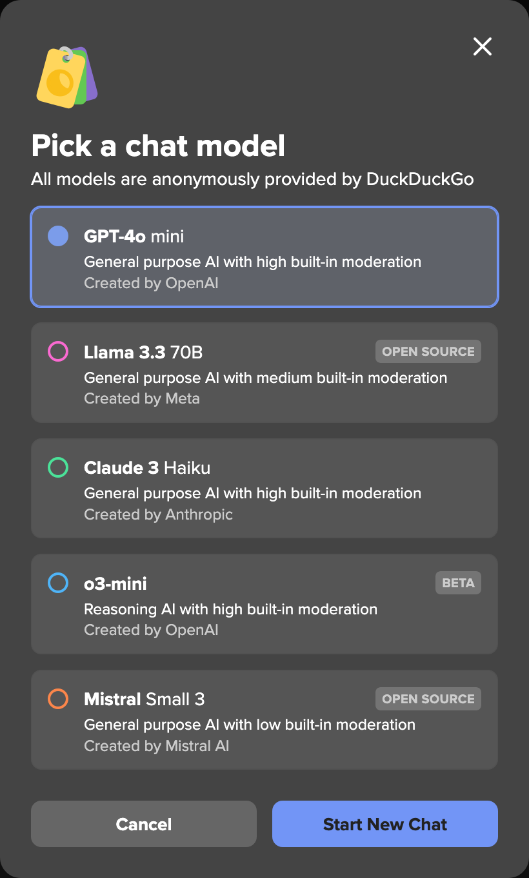Click the anonymously provided by DuckDuckGo text

point(252,179)
